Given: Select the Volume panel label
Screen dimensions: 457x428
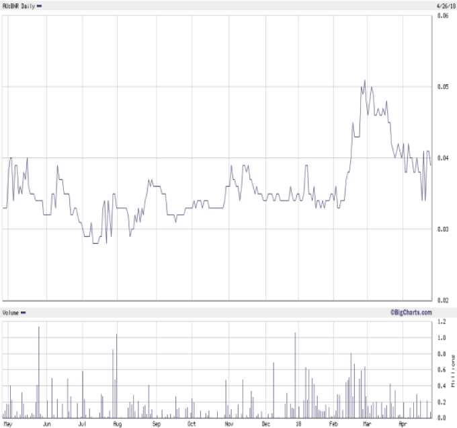Looking at the screenshot, I should (x=10, y=313).
